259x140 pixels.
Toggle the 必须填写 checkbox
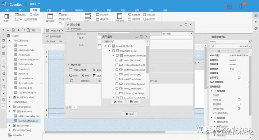(239, 77)
